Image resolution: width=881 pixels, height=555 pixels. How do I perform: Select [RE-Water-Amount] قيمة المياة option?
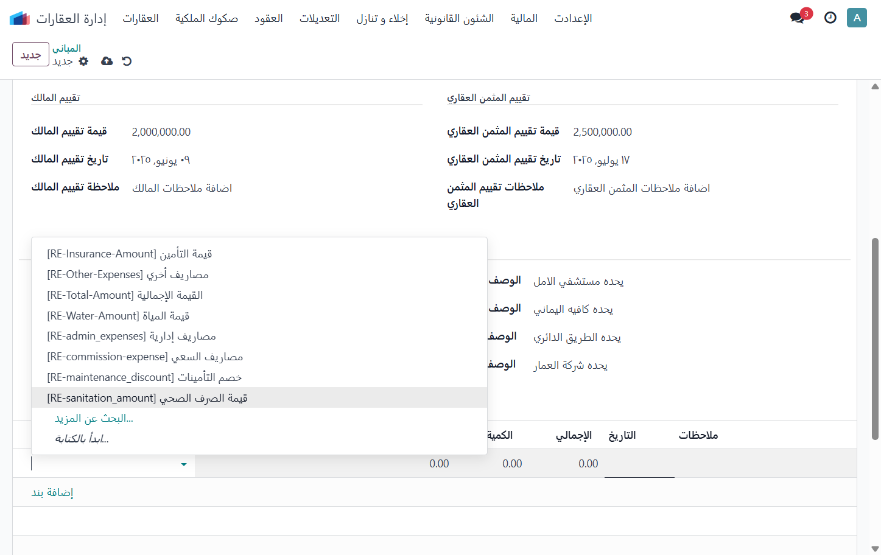coord(259,316)
